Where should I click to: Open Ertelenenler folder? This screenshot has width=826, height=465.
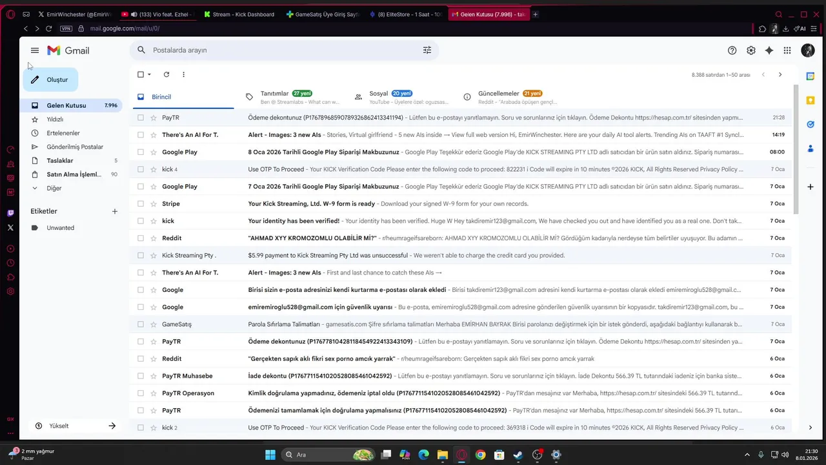click(x=71, y=133)
